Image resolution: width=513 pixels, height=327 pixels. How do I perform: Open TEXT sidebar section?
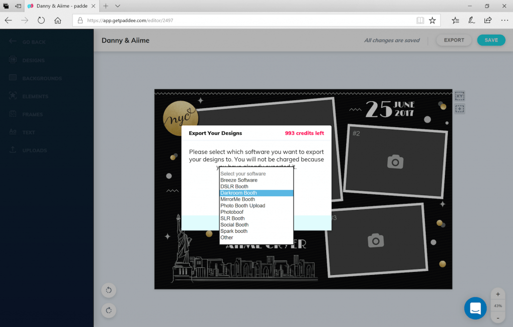tap(22, 132)
